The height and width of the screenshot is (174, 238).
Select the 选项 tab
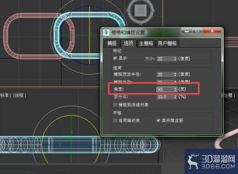pyautogui.click(x=128, y=43)
